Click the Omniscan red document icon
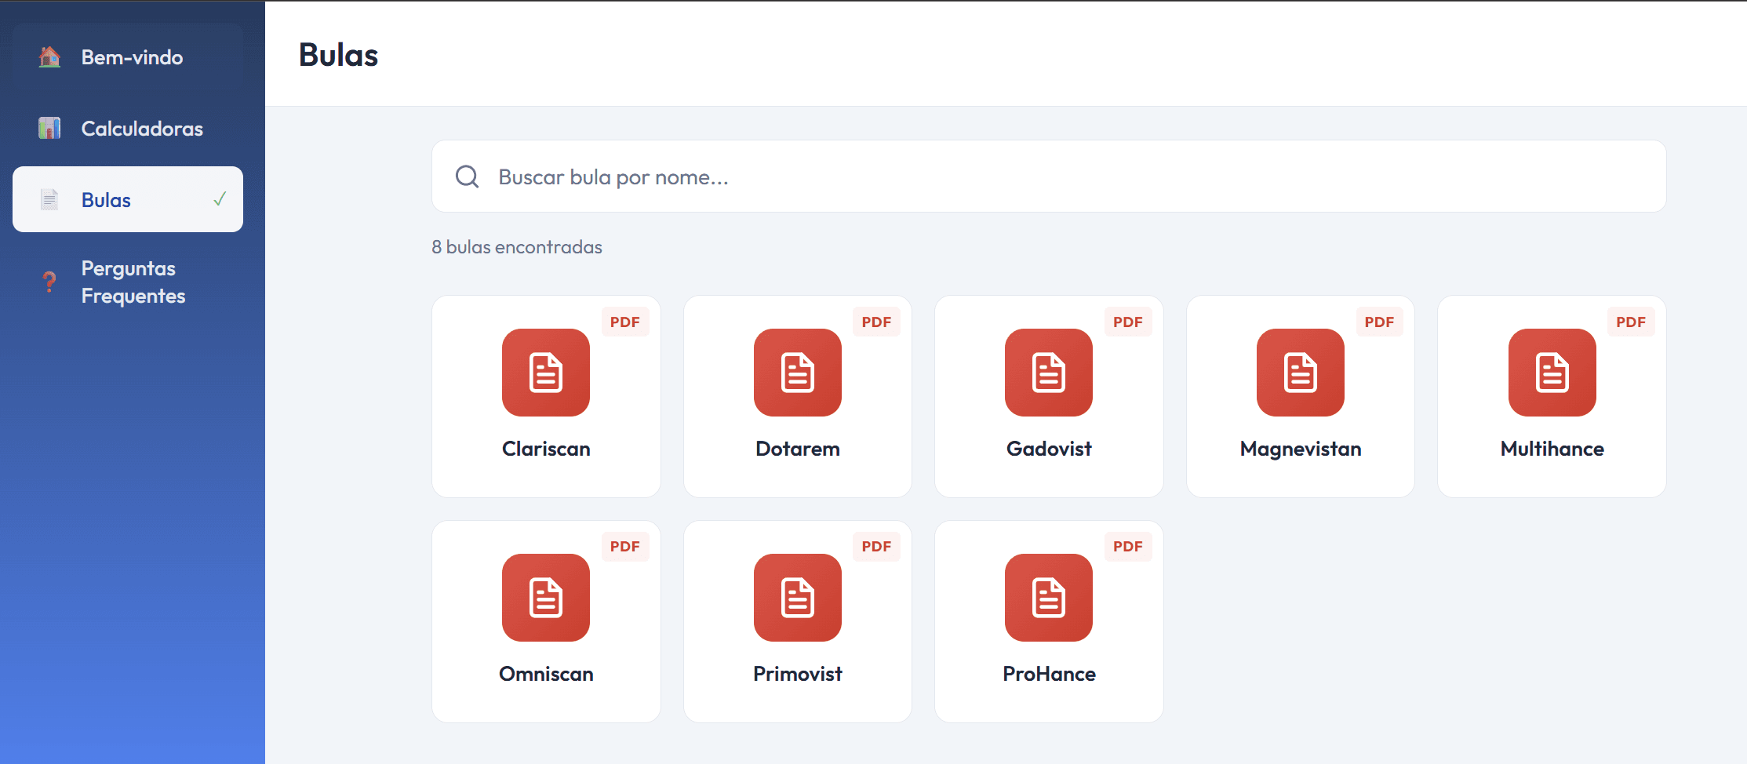Viewport: 1747px width, 764px height. click(546, 598)
